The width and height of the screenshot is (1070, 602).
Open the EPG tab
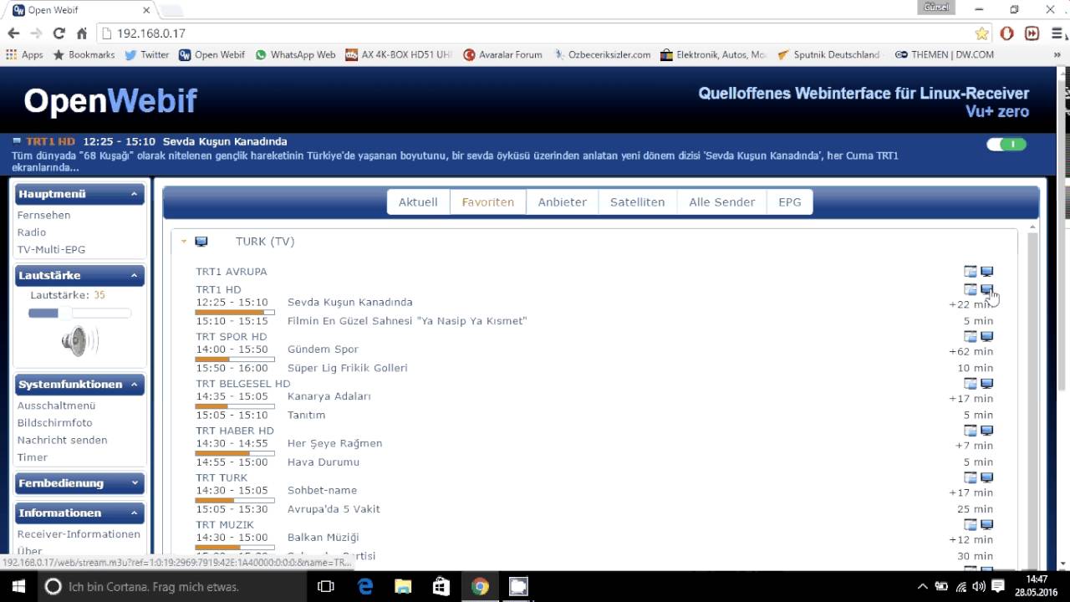pyautogui.click(x=790, y=202)
